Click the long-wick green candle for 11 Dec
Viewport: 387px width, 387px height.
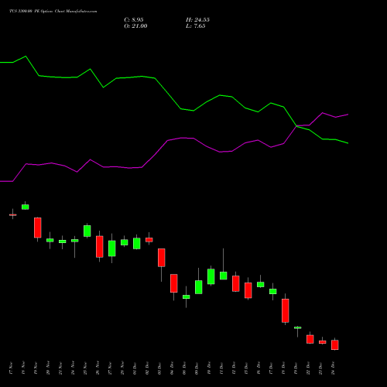224,276
